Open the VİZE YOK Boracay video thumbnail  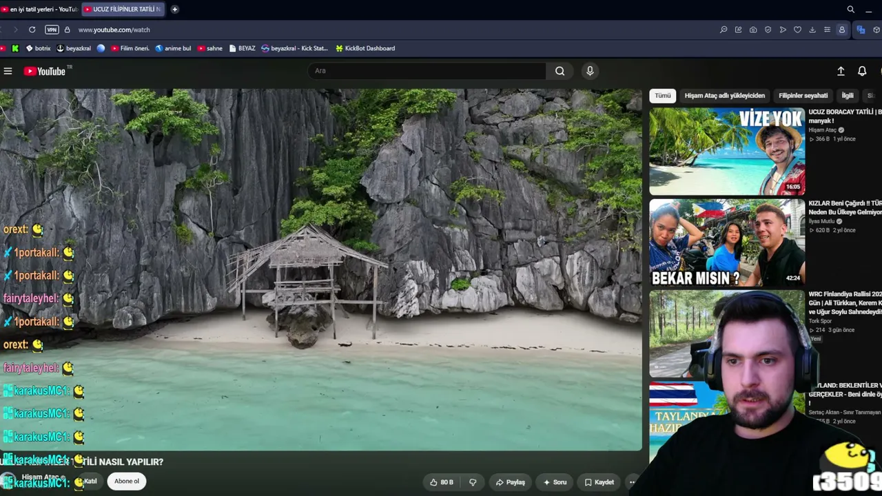[x=727, y=152]
